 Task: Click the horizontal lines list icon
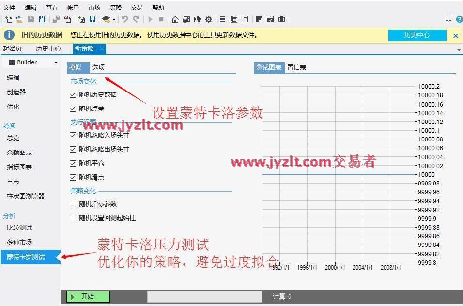click(223, 19)
